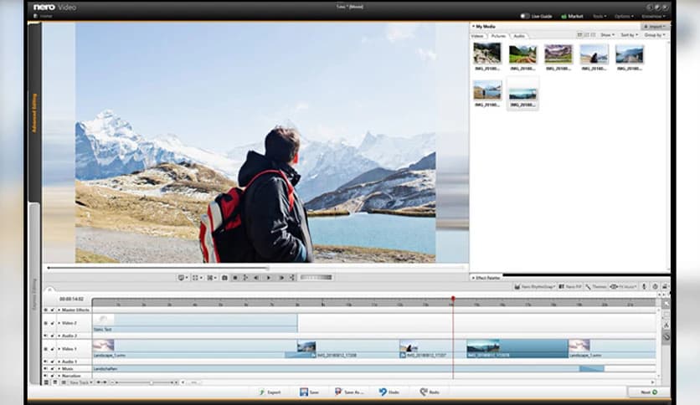The width and height of the screenshot is (700, 405).
Task: Mute the Audio 2 track
Action: coord(45,336)
